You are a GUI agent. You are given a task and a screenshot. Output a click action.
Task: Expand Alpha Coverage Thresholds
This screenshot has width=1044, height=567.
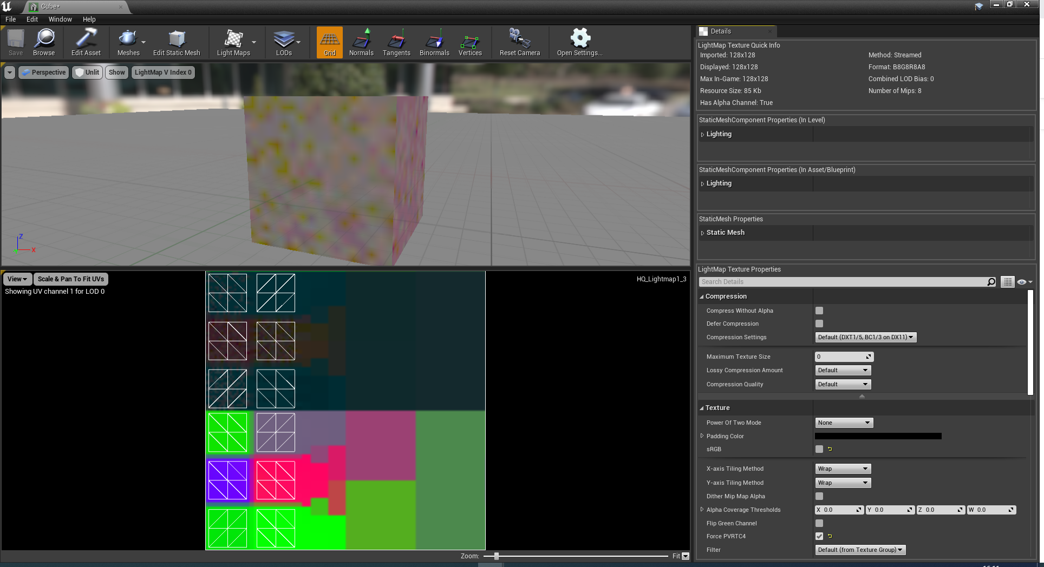tap(702, 509)
